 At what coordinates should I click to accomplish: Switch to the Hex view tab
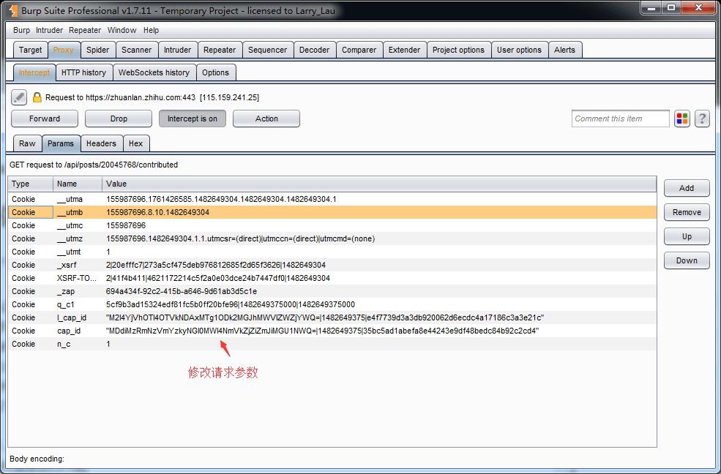tap(135, 143)
